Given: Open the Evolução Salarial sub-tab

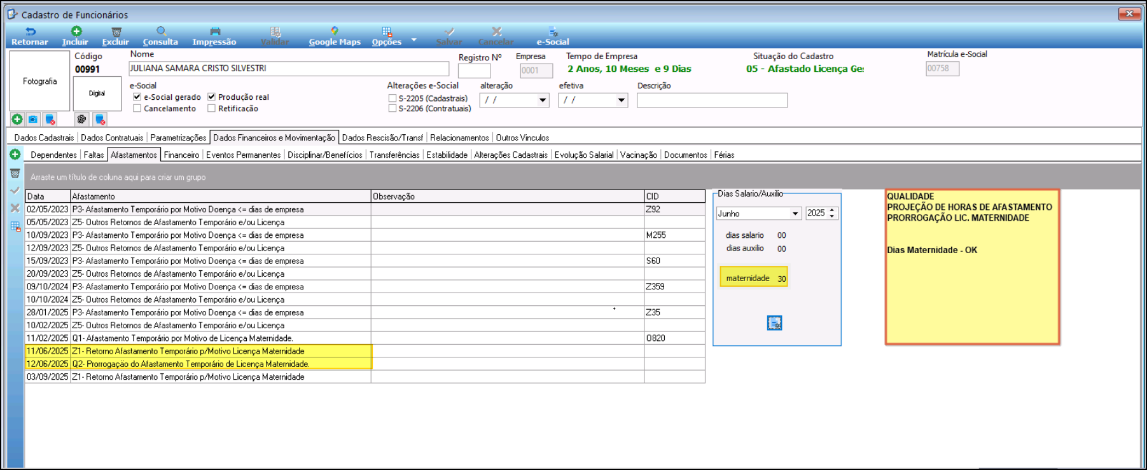Looking at the screenshot, I should (x=584, y=155).
